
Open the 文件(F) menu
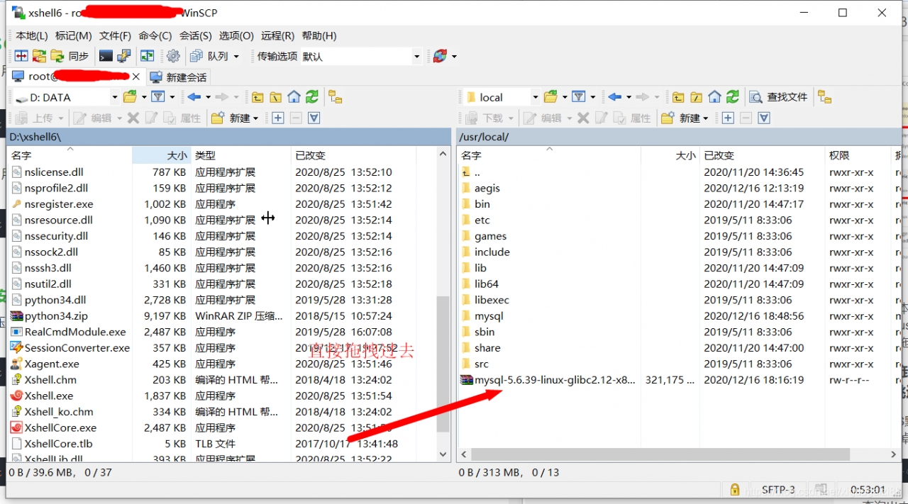[115, 35]
